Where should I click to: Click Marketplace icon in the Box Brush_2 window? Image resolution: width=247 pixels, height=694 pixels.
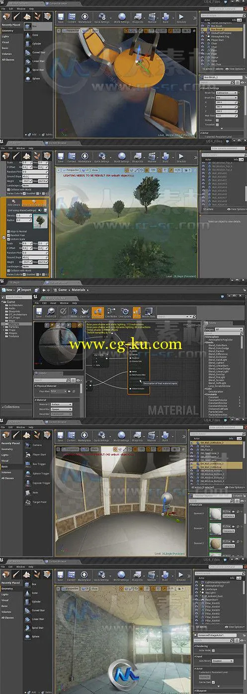pos(85,17)
